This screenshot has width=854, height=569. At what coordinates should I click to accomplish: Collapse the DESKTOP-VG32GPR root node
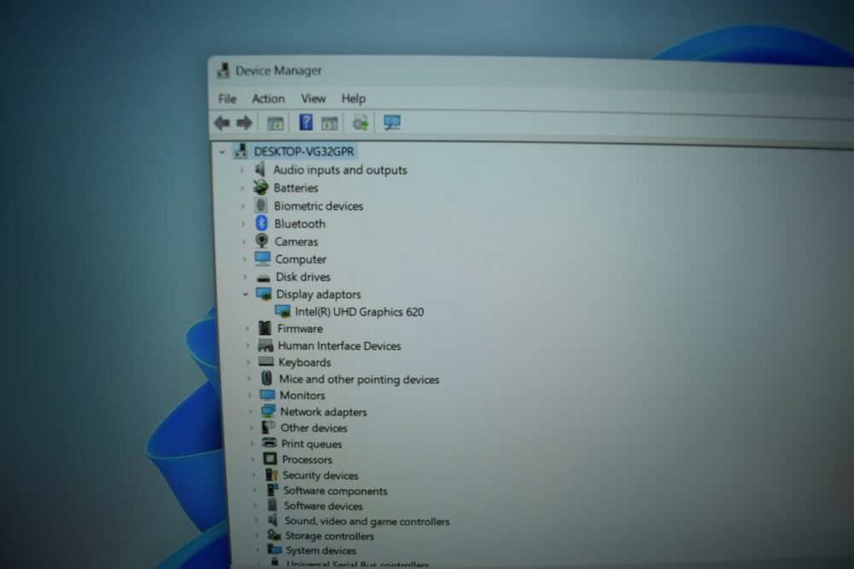point(222,152)
